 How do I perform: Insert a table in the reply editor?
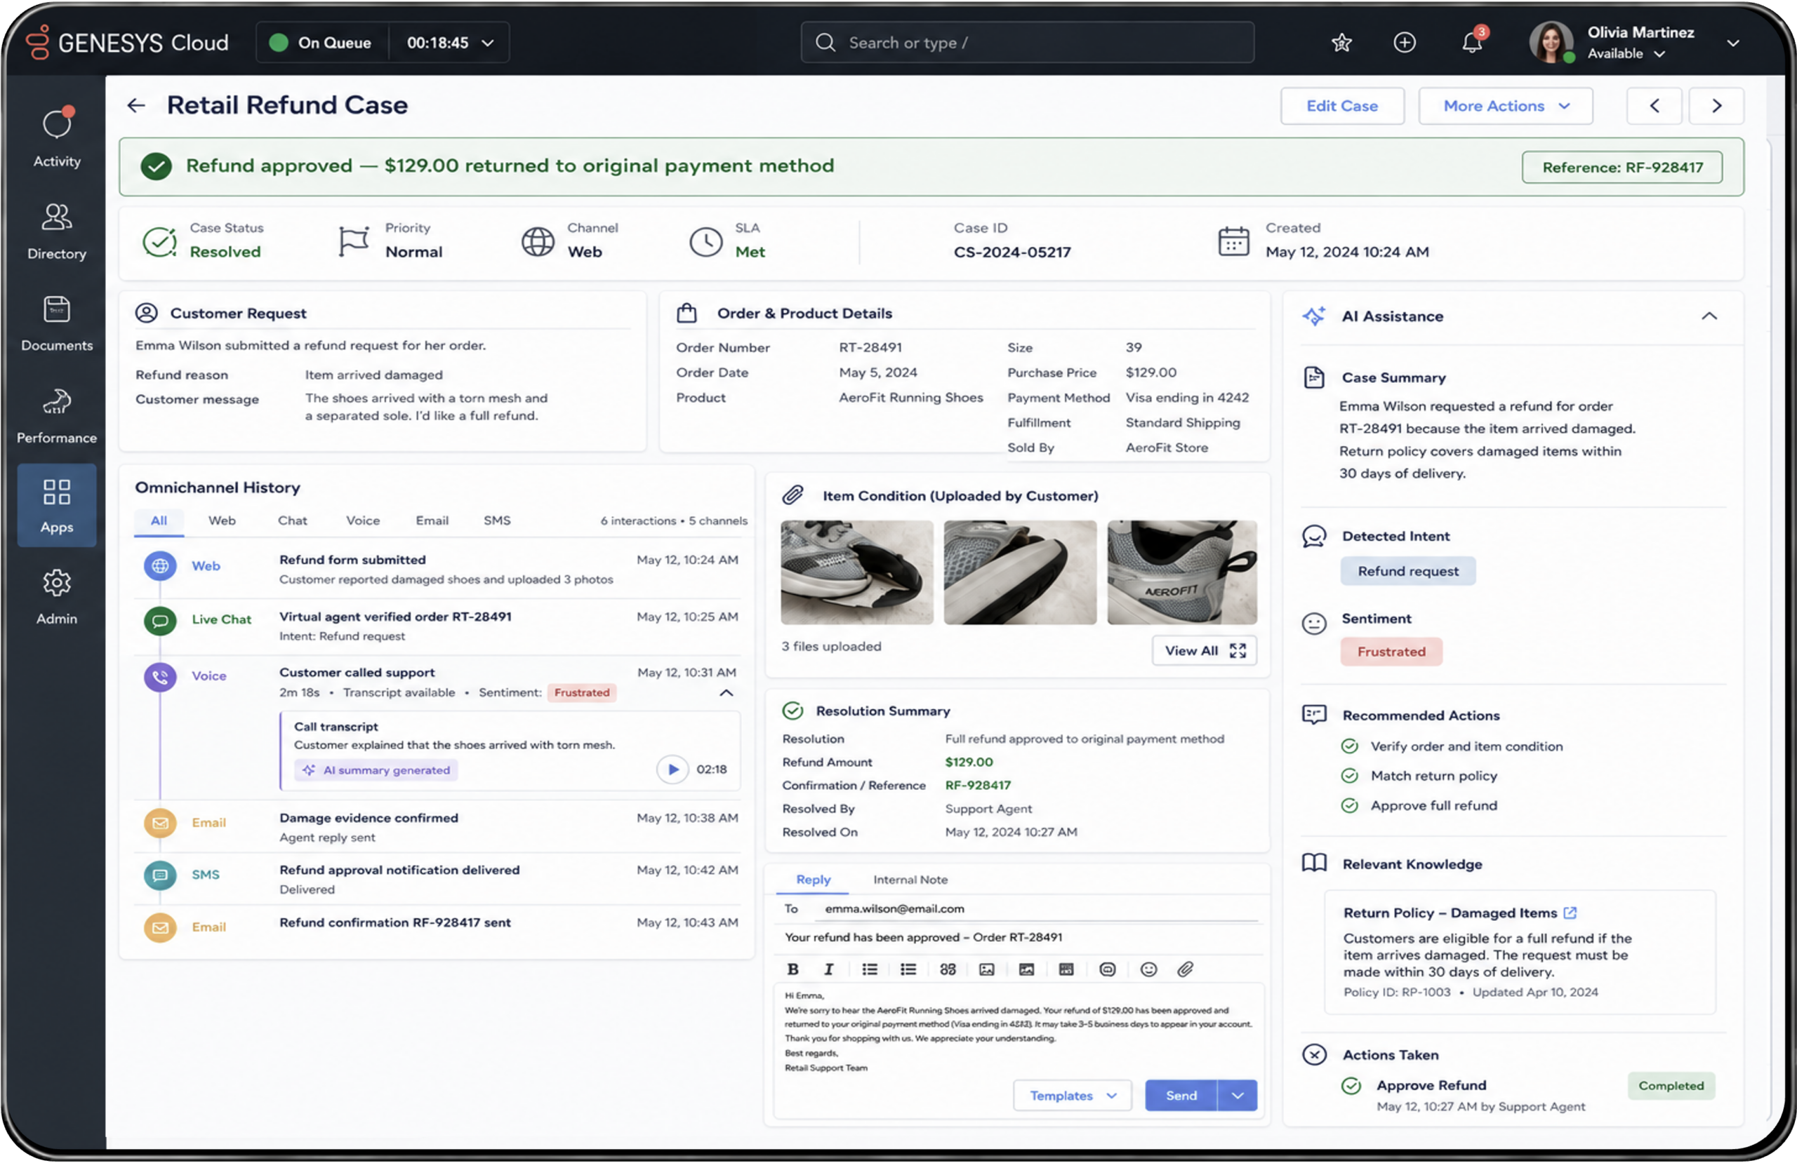point(1066,969)
